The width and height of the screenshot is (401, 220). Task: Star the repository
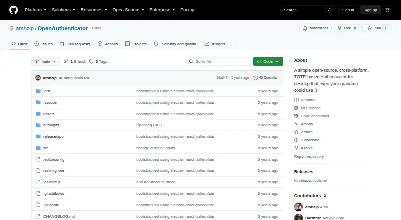tap(378, 28)
